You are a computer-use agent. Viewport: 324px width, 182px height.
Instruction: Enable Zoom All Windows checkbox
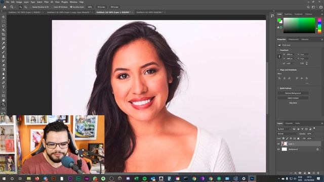click(x=53, y=7)
